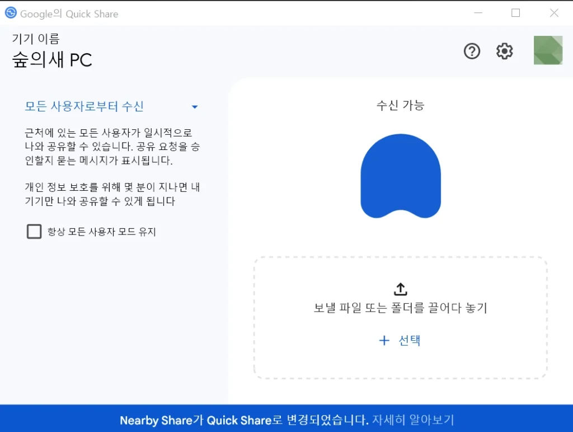The image size is (573, 432).
Task: Enable the 항상 모든 사용자 모드 유지 checkbox
Action: click(x=34, y=231)
